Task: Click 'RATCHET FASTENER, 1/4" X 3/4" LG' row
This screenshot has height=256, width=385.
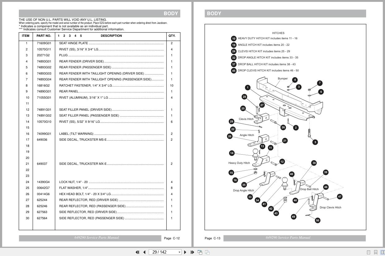Action: [x=111, y=86]
